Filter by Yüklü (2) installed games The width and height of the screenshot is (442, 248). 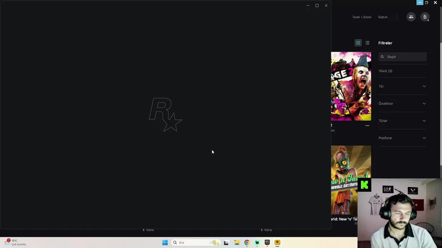tap(385, 71)
